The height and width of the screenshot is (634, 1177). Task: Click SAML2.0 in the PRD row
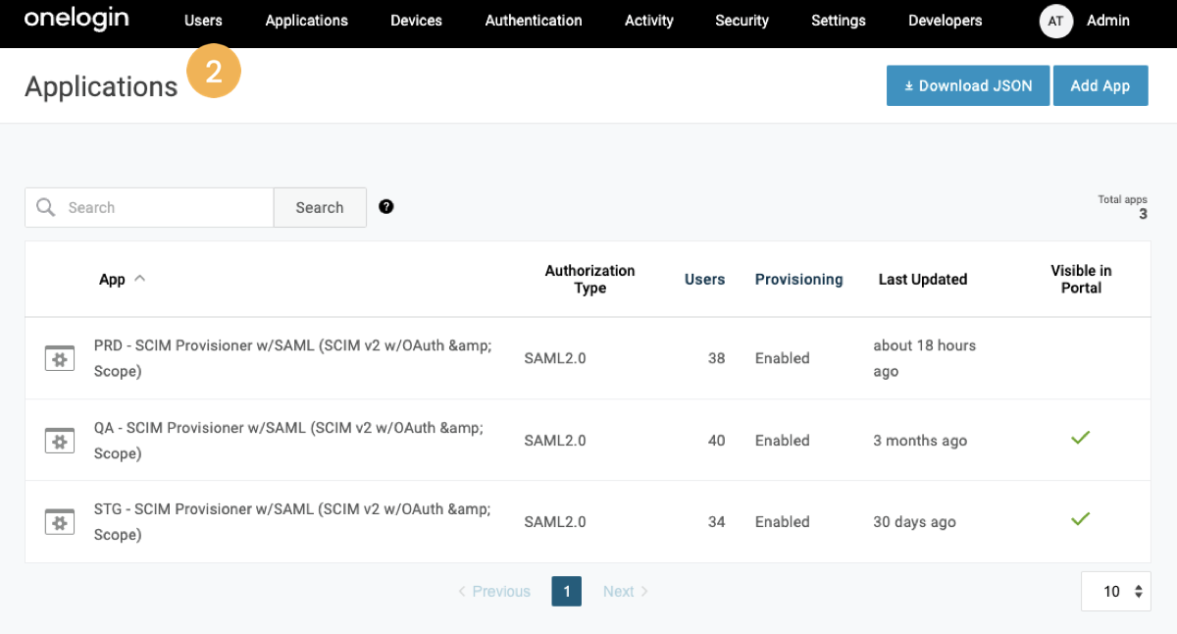tap(555, 358)
